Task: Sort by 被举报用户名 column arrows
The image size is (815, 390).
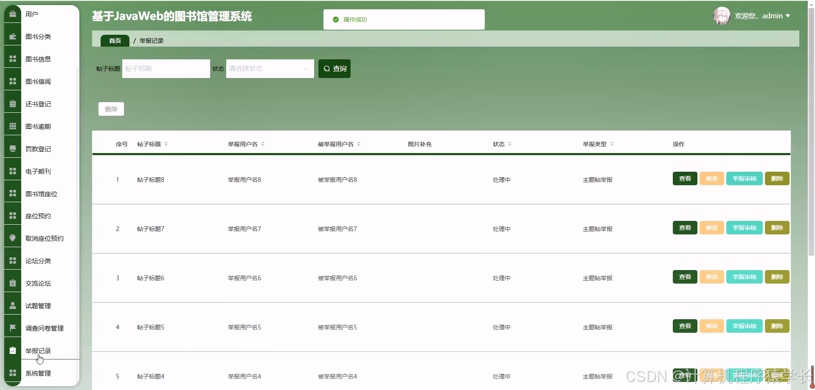Action: tap(359, 144)
